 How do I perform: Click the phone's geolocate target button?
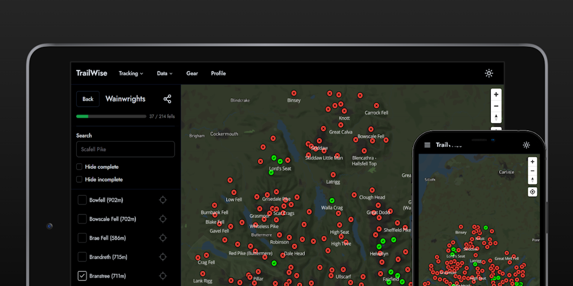click(x=532, y=192)
